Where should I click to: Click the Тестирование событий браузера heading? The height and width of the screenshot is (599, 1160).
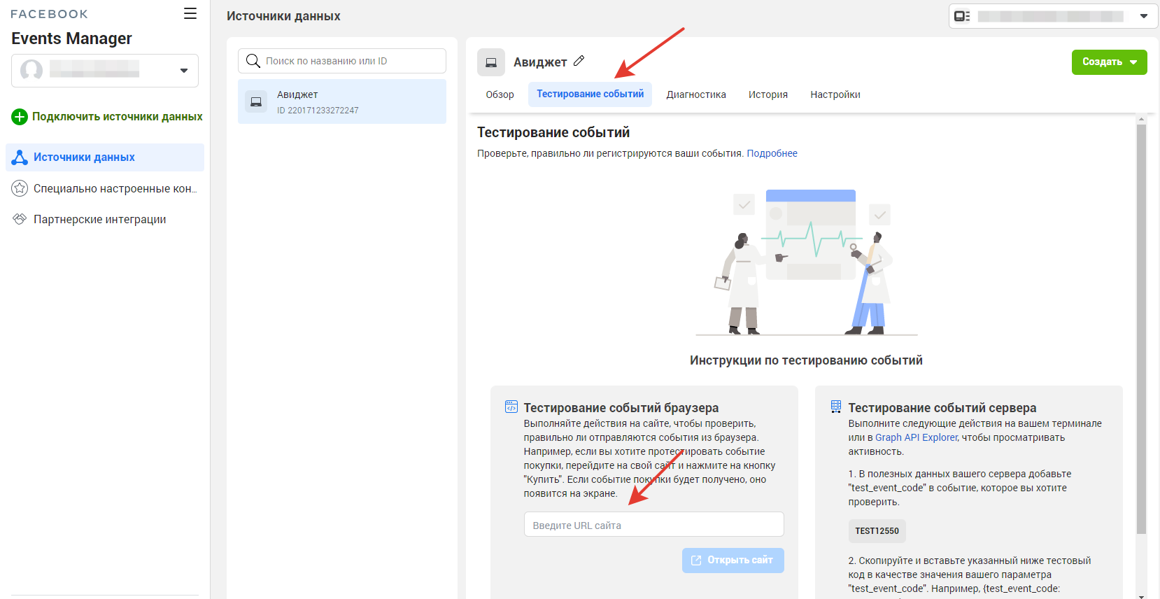[x=621, y=408]
